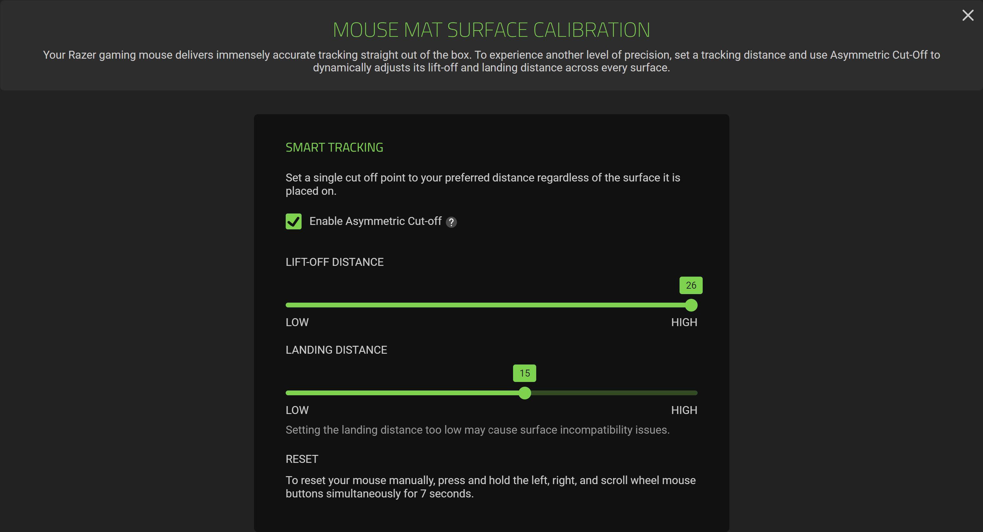This screenshot has height=532, width=983.
Task: Click the SMART TRACKING heading
Action: (334, 148)
